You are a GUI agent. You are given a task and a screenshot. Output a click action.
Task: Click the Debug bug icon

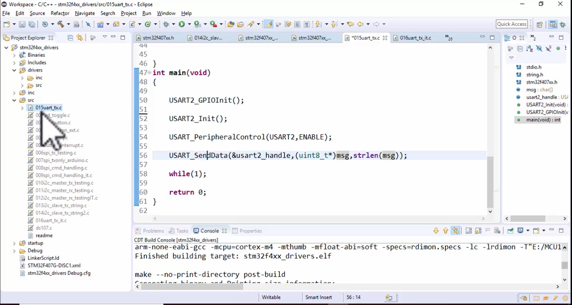[x=166, y=24]
